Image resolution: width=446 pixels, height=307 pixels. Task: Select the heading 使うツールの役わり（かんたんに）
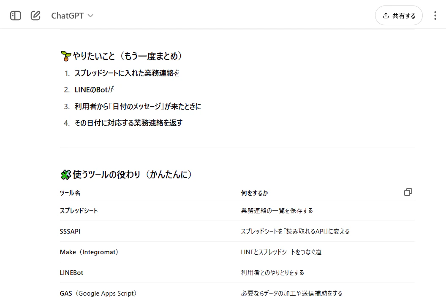132,174
